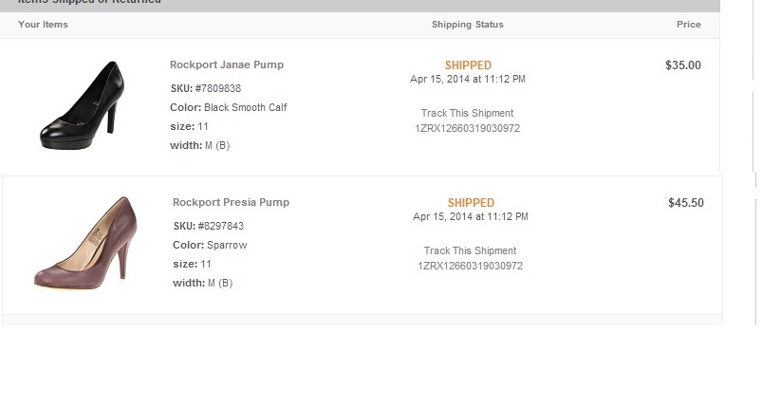Click the Price column header

(688, 25)
